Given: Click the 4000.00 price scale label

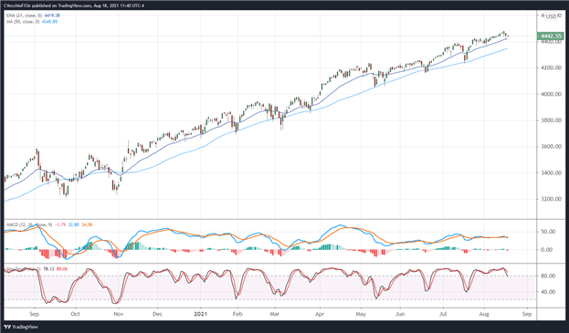Looking at the screenshot, I should pyautogui.click(x=552, y=94).
